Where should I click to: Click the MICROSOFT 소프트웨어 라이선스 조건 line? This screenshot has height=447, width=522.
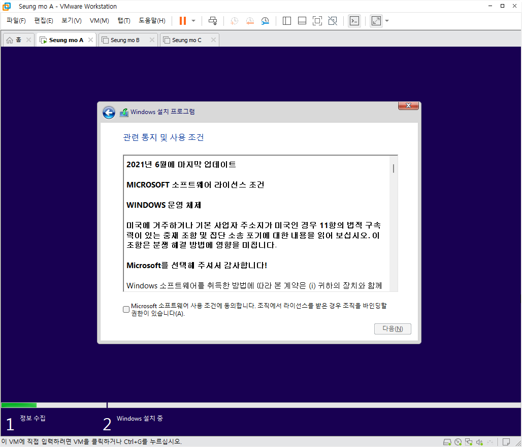195,185
